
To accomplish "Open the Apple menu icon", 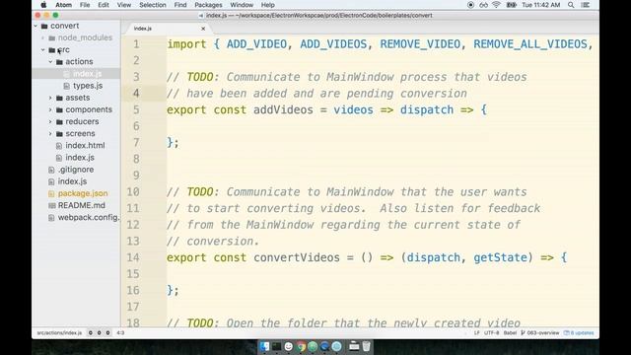I will (43, 5).
